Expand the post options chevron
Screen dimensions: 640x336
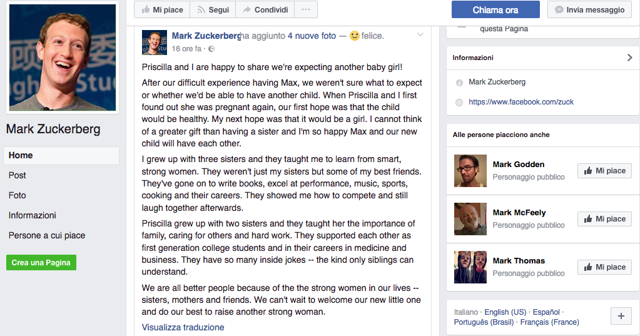420,35
